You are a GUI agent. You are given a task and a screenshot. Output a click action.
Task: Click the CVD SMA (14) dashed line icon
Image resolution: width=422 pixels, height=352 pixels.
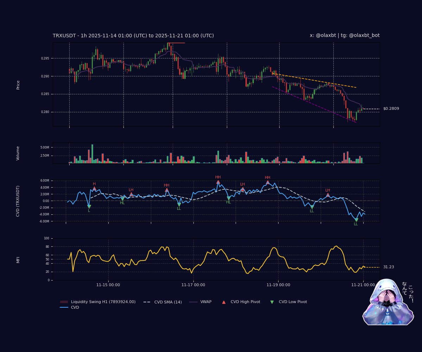(147, 302)
